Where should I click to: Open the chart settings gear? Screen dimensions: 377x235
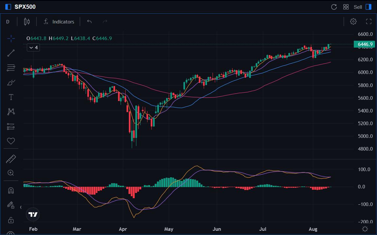click(x=353, y=22)
